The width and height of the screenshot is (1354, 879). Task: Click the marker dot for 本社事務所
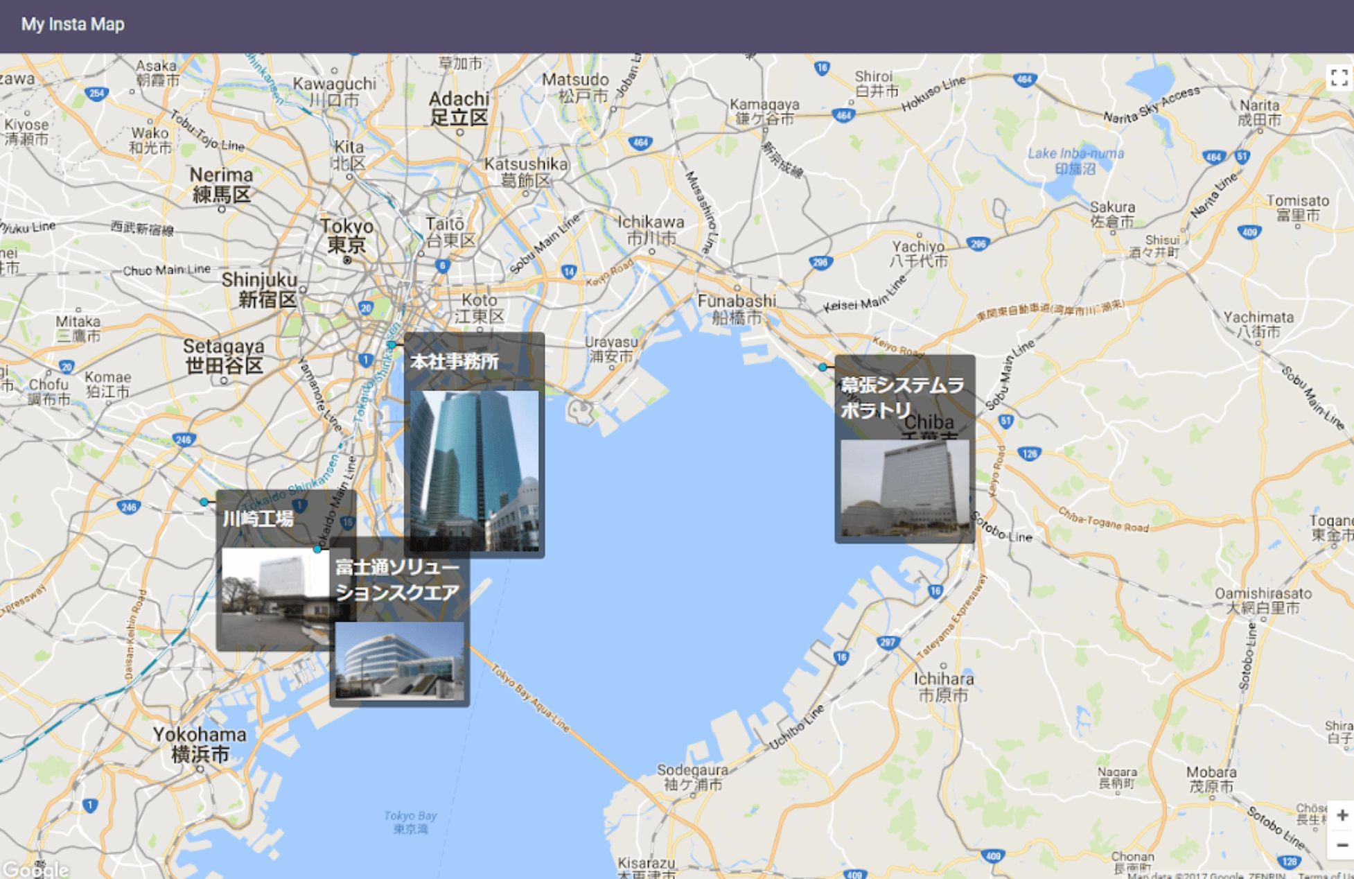[392, 345]
